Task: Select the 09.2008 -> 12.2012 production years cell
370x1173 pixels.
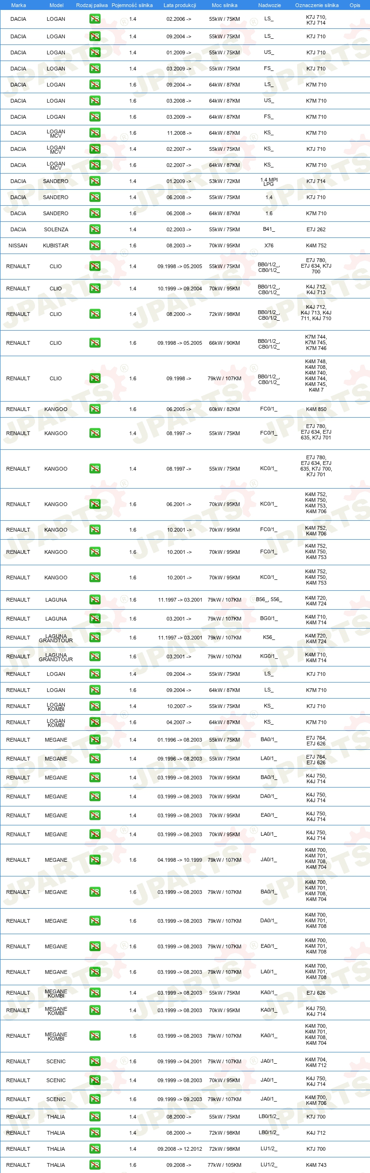Action: coord(179,1149)
